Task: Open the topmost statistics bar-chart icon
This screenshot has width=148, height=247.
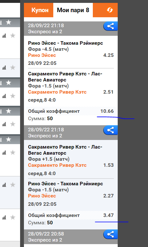Action: click(4, 36)
